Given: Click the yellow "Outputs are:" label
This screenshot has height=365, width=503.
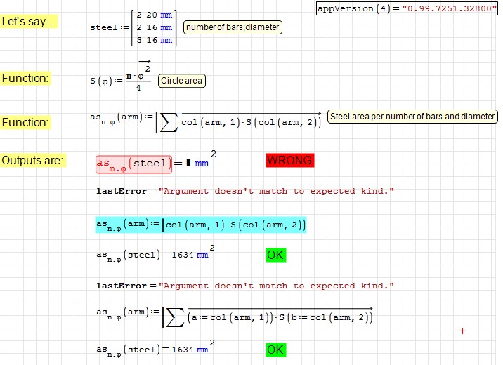Looking at the screenshot, I should pyautogui.click(x=33, y=161).
